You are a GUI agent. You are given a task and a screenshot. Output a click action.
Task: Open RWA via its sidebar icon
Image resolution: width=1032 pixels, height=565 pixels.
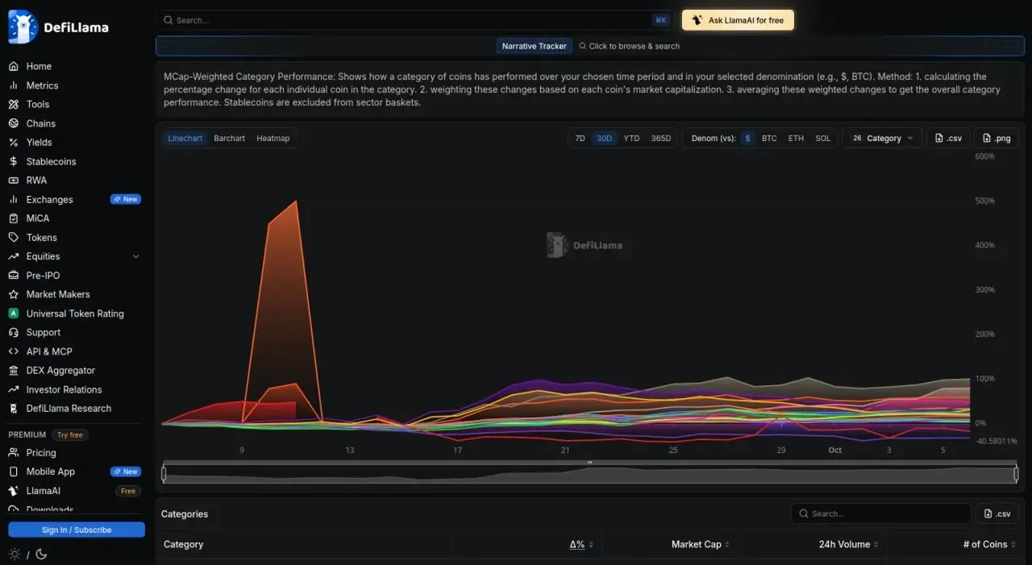[13, 181]
